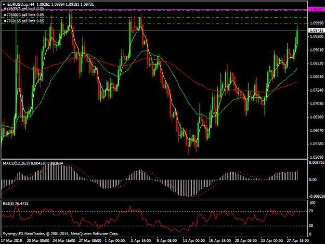Click the 1.06070 price axis value
Screen dimensions: 325x244
317,131
